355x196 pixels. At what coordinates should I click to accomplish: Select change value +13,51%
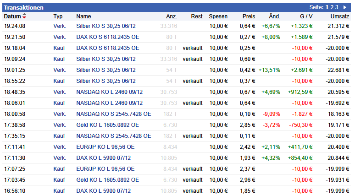[x=269, y=70]
